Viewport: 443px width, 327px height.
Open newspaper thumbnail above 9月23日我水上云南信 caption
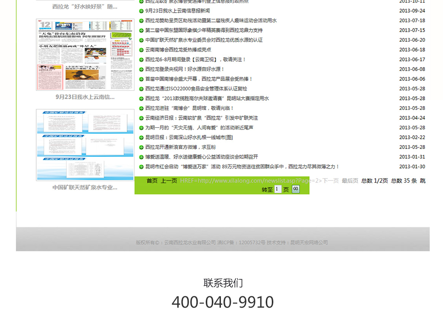[x=85, y=55]
